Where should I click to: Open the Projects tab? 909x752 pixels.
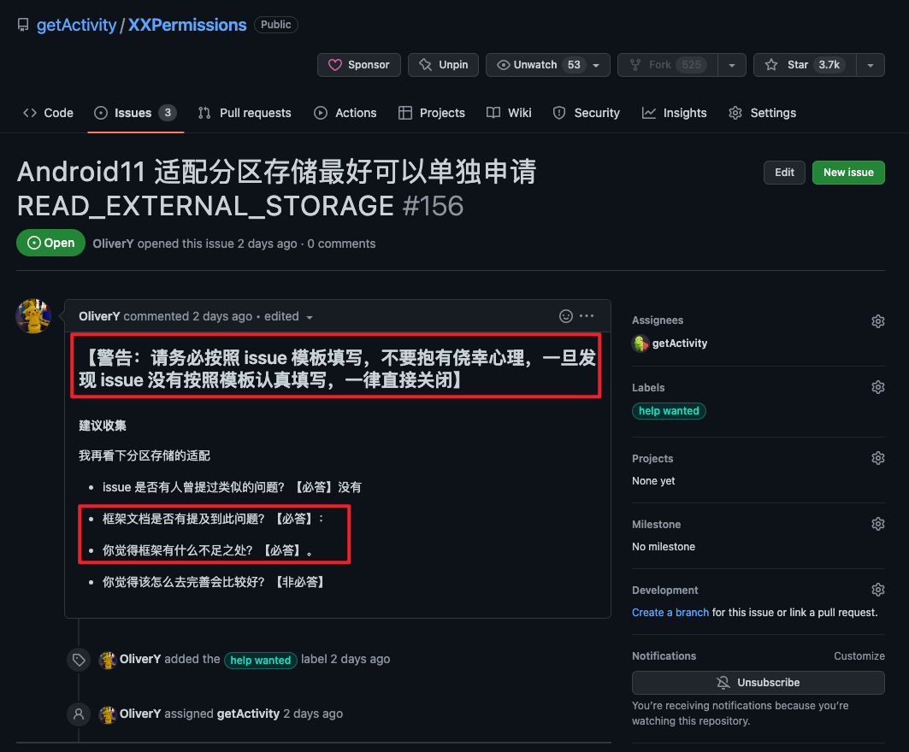(432, 113)
